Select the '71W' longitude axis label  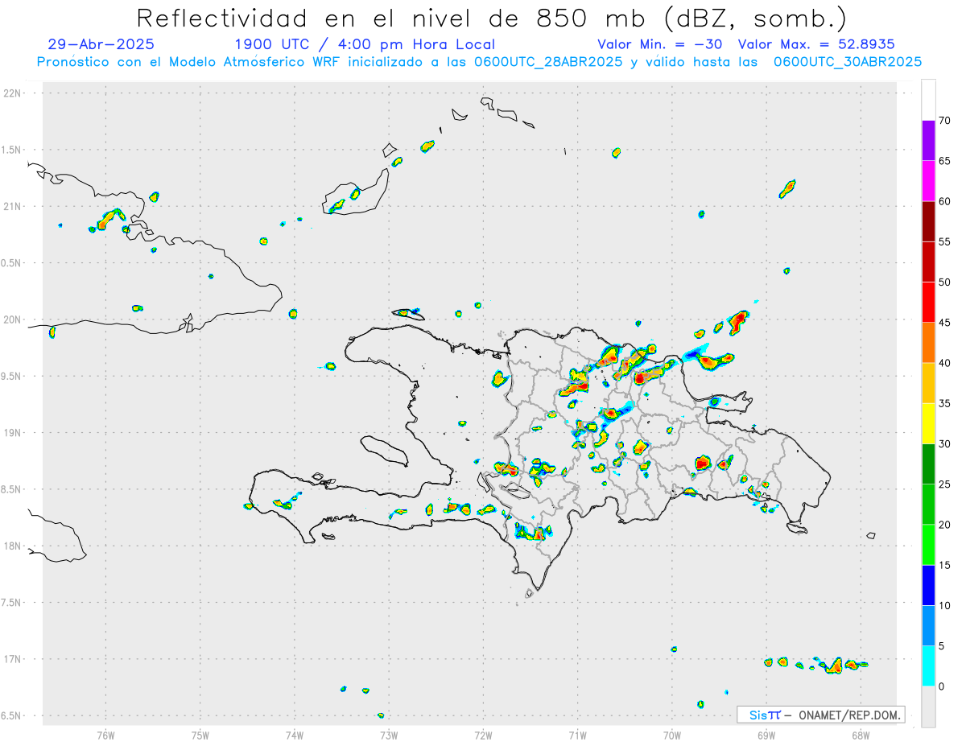(x=577, y=735)
